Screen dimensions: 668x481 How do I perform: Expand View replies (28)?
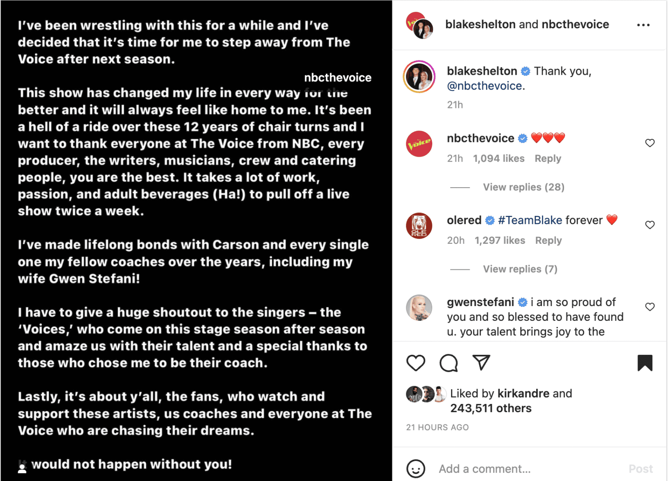(524, 187)
